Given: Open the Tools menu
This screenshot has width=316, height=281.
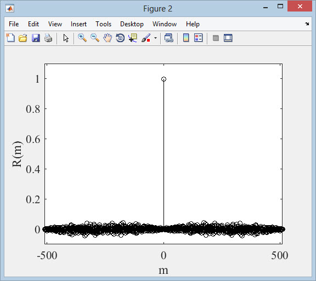Looking at the screenshot, I should 103,24.
